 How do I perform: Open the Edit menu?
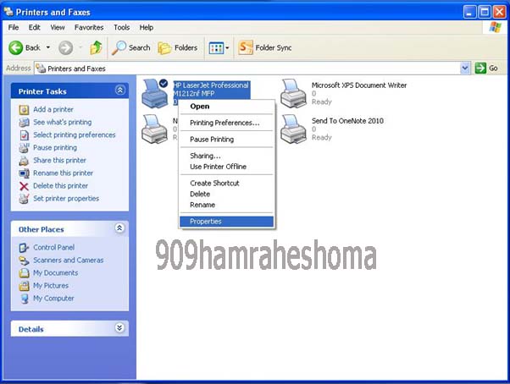point(34,28)
